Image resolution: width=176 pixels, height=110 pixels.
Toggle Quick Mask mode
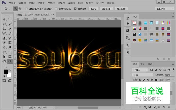(4, 80)
